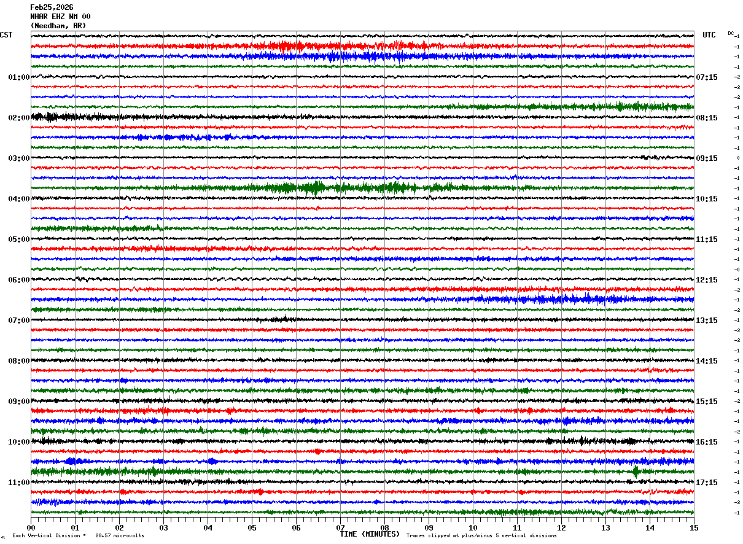Click the '09:00' CST time label
Image resolution: width=743 pixels, height=544 pixels.
pyautogui.click(x=19, y=402)
